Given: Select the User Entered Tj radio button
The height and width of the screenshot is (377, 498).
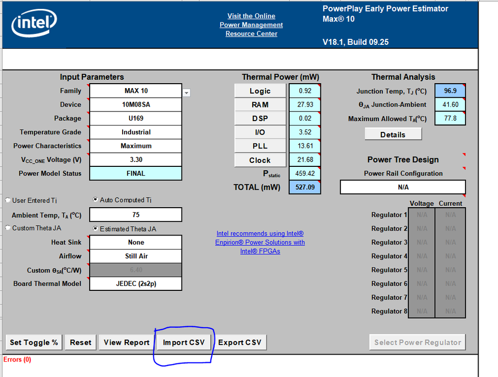Looking at the screenshot, I should [8, 200].
